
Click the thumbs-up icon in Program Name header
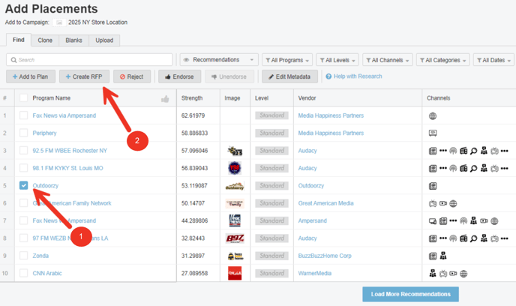(x=165, y=99)
